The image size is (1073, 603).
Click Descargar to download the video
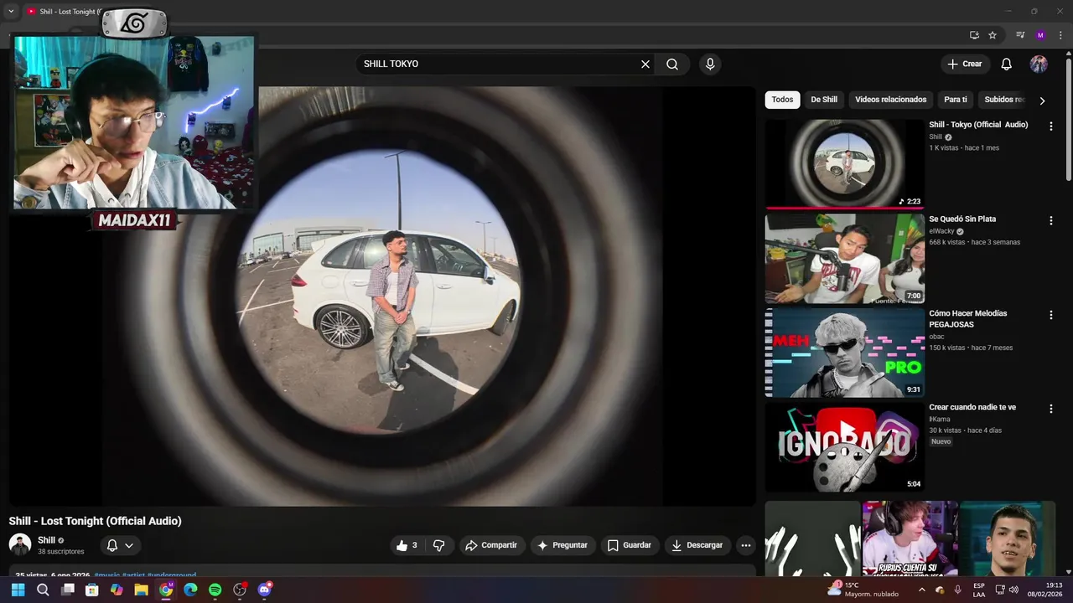(697, 545)
